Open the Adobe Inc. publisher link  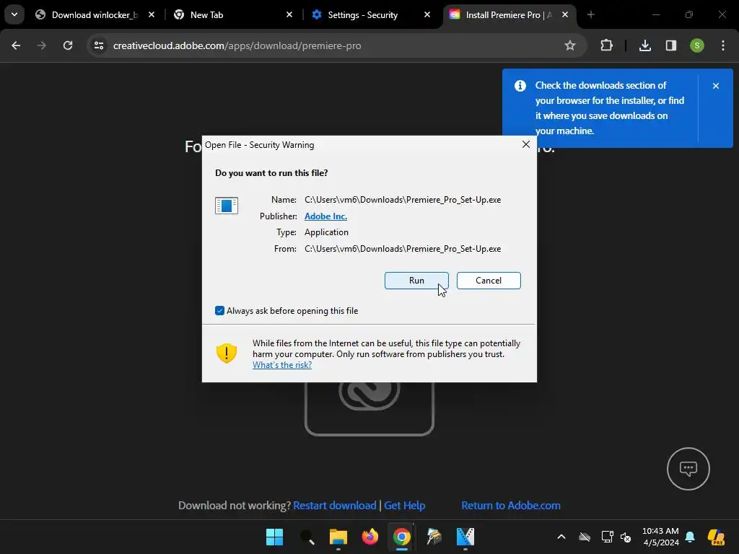coord(325,216)
